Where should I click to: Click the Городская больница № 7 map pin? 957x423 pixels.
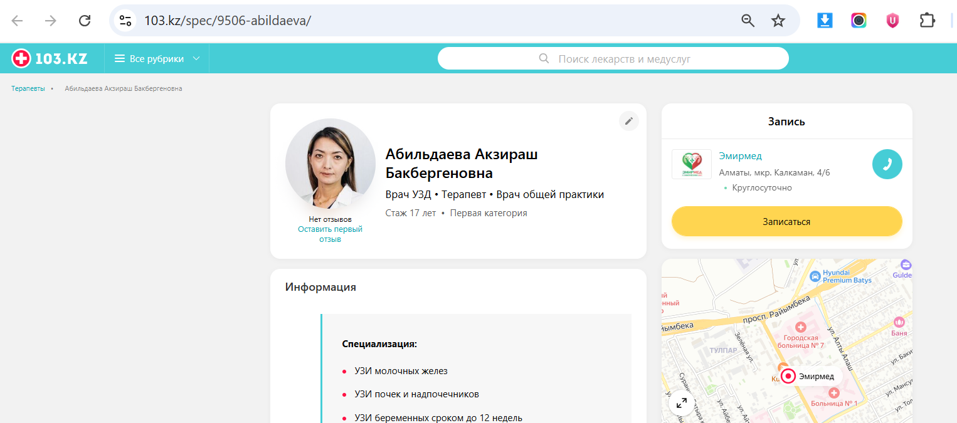(800, 327)
